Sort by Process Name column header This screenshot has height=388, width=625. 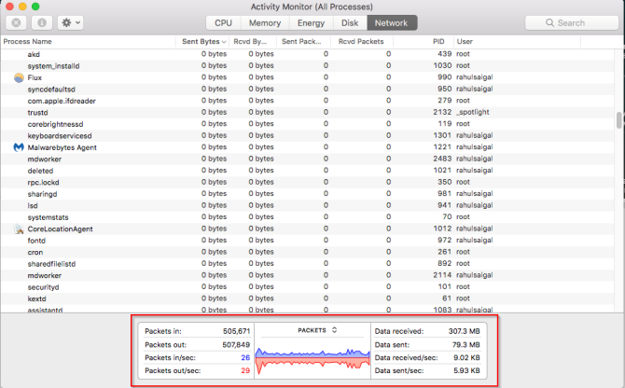[88, 41]
